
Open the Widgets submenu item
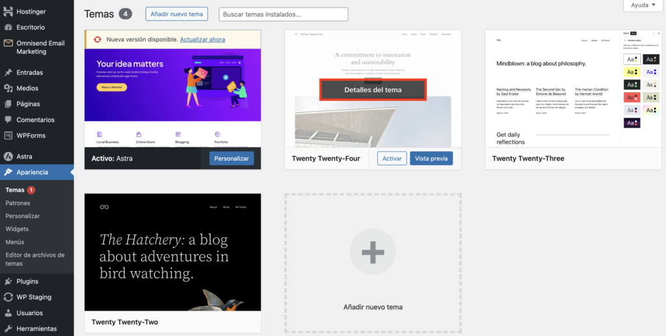(17, 229)
